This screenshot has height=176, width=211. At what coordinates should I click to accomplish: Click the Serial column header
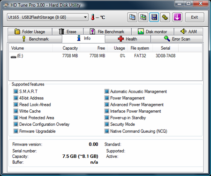click(x=166, y=48)
